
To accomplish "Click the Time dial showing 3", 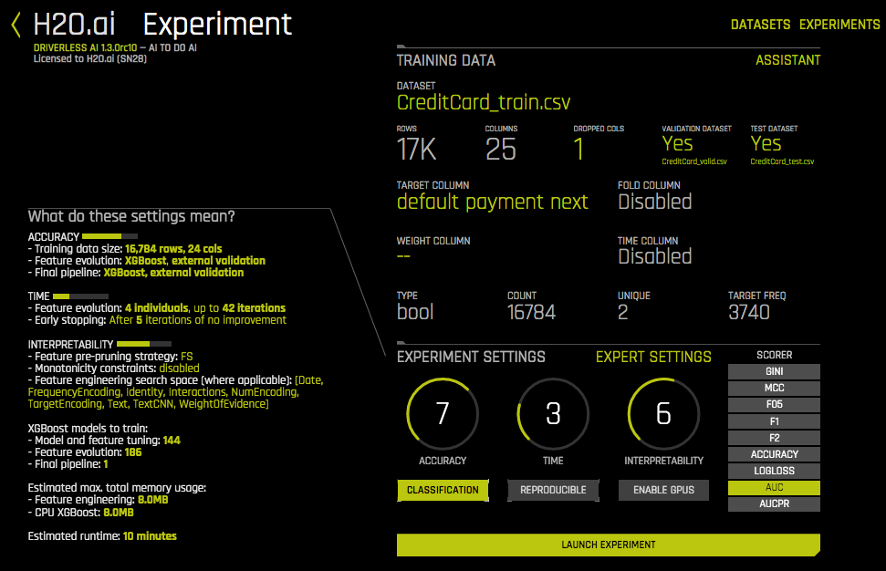I will pos(553,413).
